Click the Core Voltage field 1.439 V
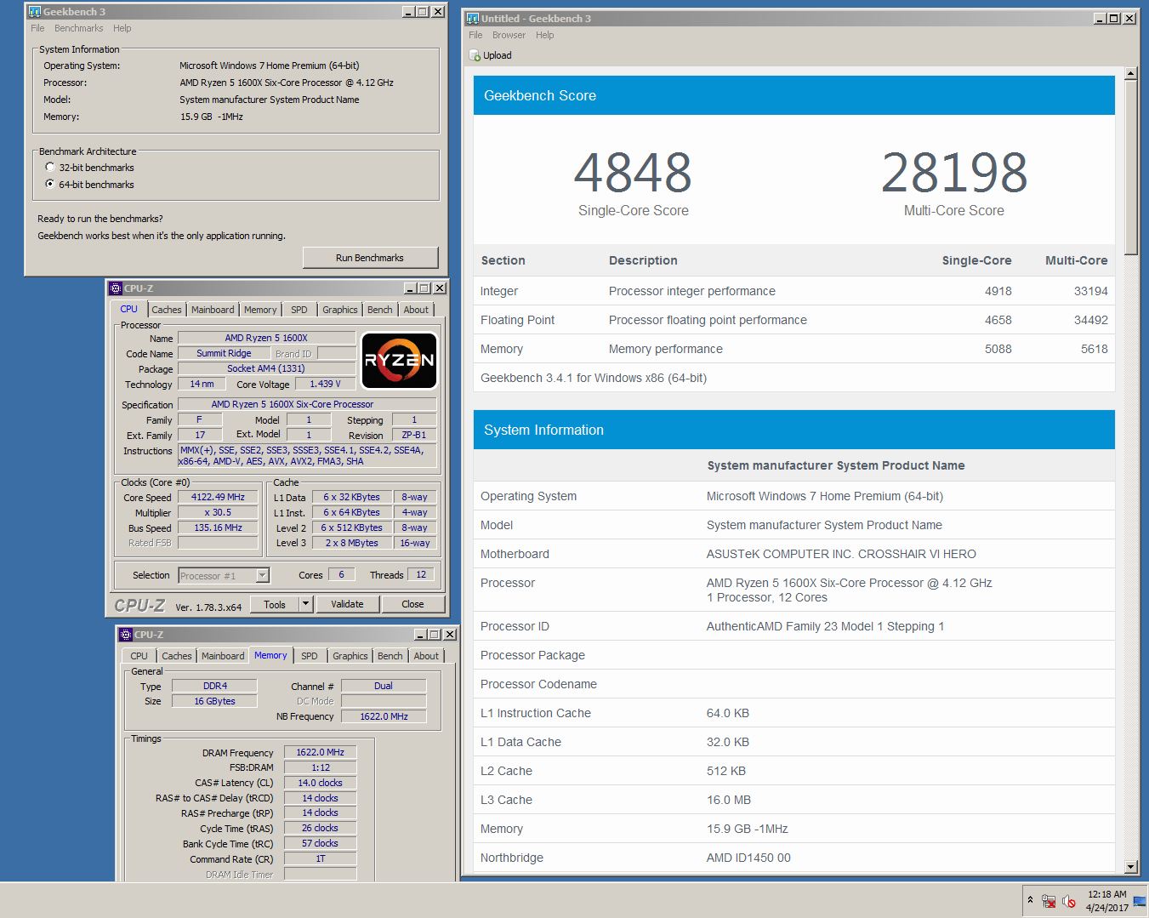This screenshot has height=918, width=1149. [x=326, y=384]
